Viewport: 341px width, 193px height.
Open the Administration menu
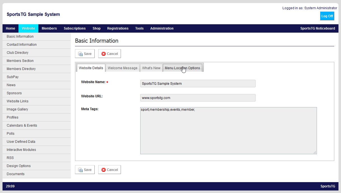(162, 28)
